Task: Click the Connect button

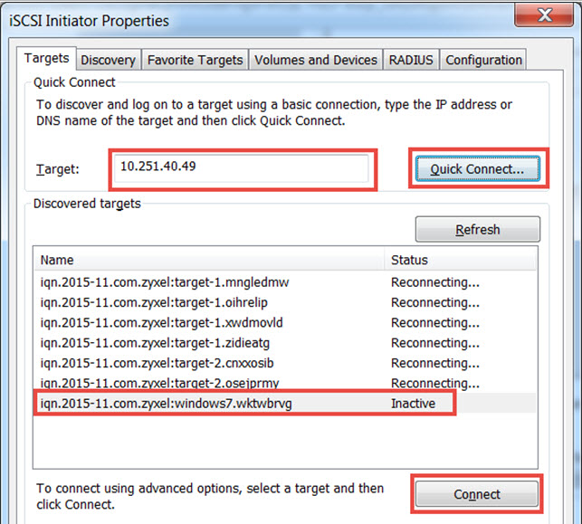Action: (477, 494)
